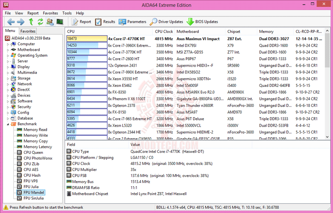
Task: Expand the Network tree node
Action: pos(8,85)
